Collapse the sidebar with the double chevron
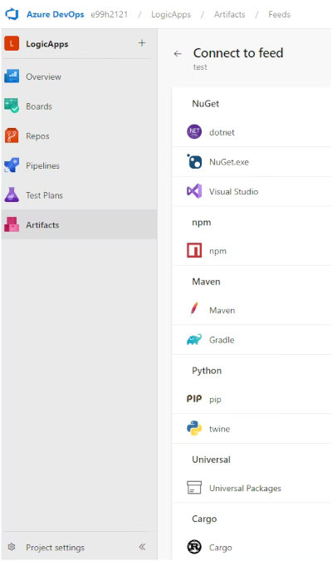Viewport: 332px width, 561px height. [x=142, y=547]
